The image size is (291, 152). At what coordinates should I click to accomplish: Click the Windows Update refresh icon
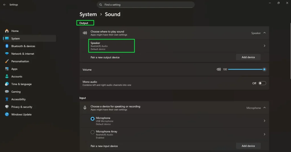coord(7,114)
